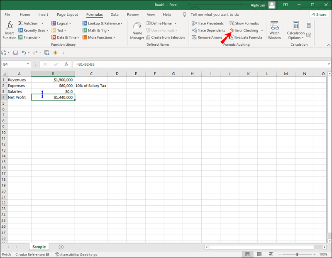The width and height of the screenshot is (332, 258).
Task: Open Math & Trig functions menu
Action: tap(96, 30)
